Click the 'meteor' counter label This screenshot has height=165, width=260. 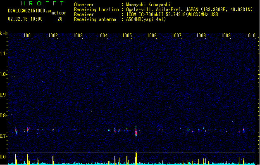59,13
